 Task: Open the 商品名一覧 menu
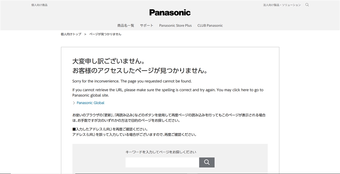coord(126,25)
